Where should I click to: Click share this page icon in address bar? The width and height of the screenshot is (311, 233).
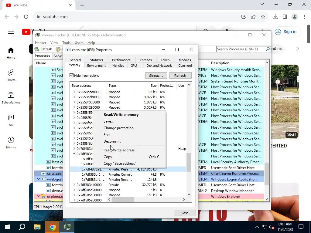253,17
